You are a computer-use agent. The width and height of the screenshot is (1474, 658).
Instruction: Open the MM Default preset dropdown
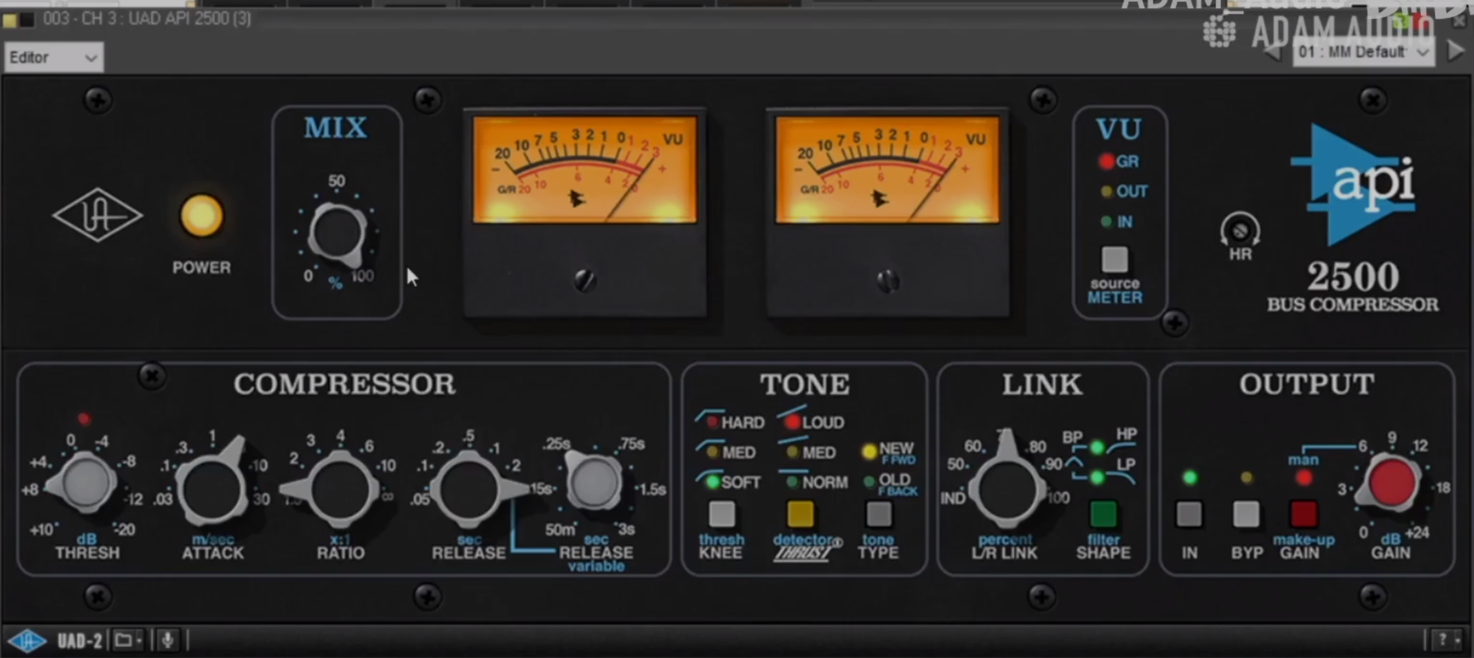click(1363, 52)
